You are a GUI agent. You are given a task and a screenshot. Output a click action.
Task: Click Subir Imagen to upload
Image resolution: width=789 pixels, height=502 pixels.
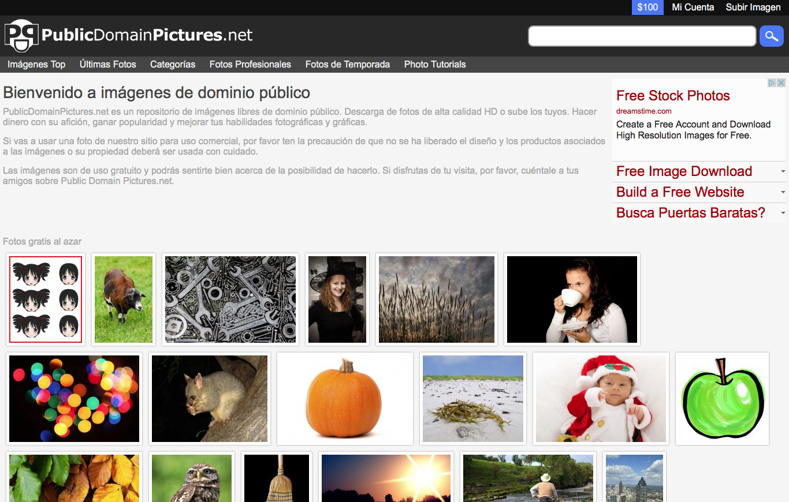tap(752, 8)
